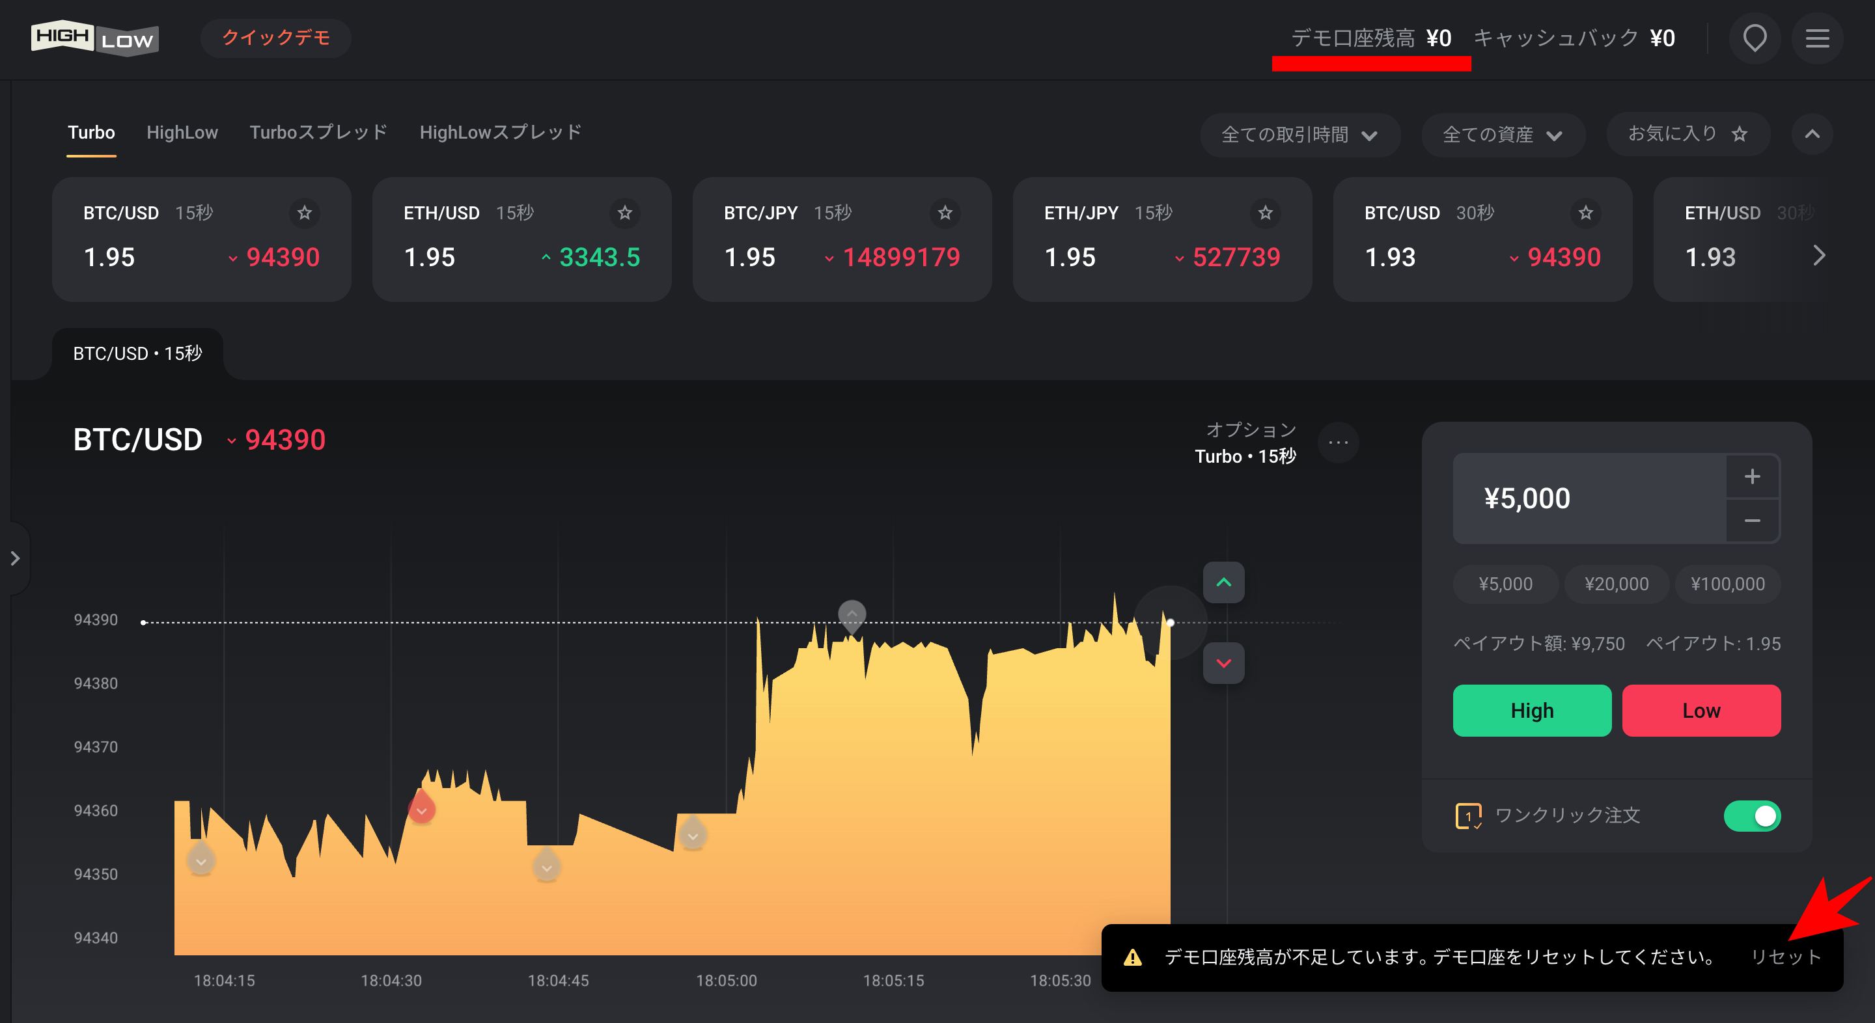Click the High buy button
The width and height of the screenshot is (1875, 1023).
click(x=1533, y=711)
